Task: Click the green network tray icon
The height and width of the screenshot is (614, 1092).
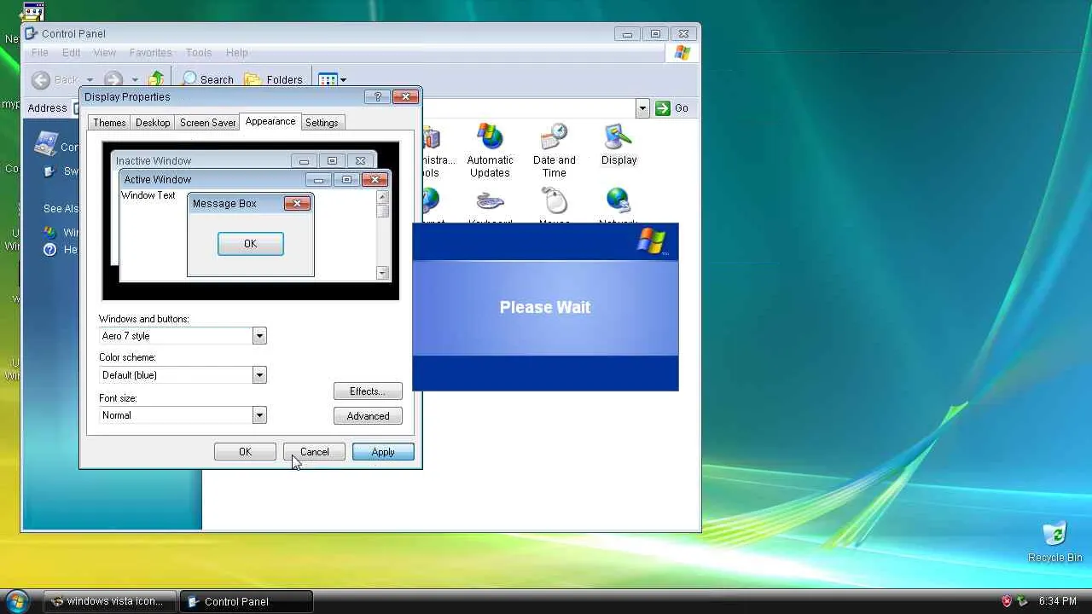Action: (x=1022, y=601)
